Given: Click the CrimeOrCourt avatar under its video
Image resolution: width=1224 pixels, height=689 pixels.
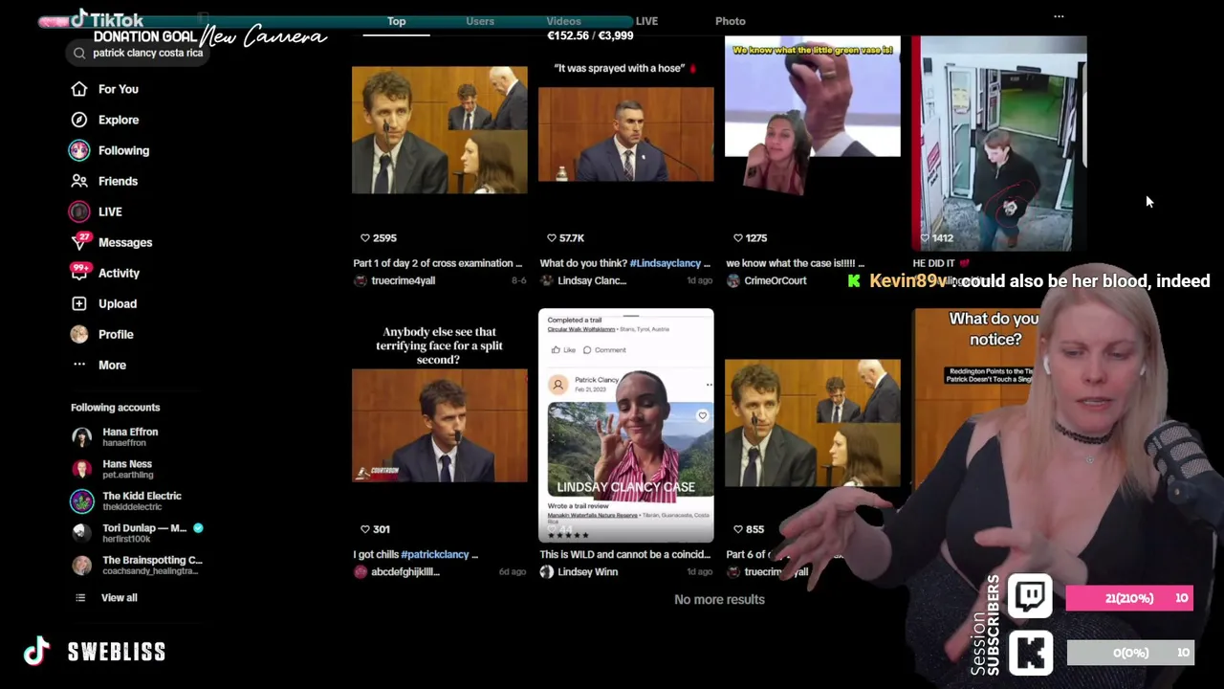Looking at the screenshot, I should point(733,280).
